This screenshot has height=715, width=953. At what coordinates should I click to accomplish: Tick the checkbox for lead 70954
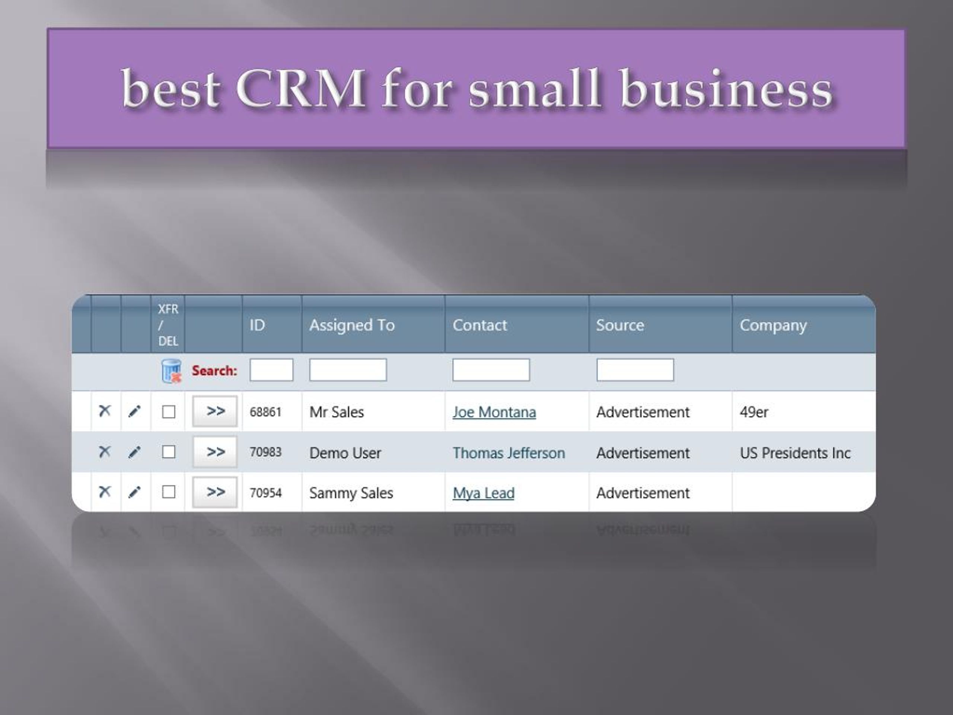tap(169, 492)
